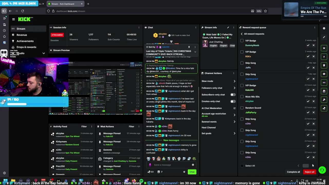Click the pencil edit icon in right sidebar
The width and height of the screenshot is (329, 185).
pos(324,37)
